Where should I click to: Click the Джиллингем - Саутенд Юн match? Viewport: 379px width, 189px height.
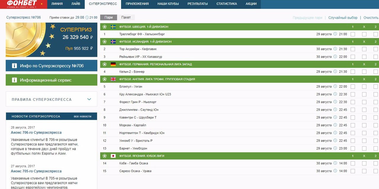pyautogui.click(x=139, y=110)
